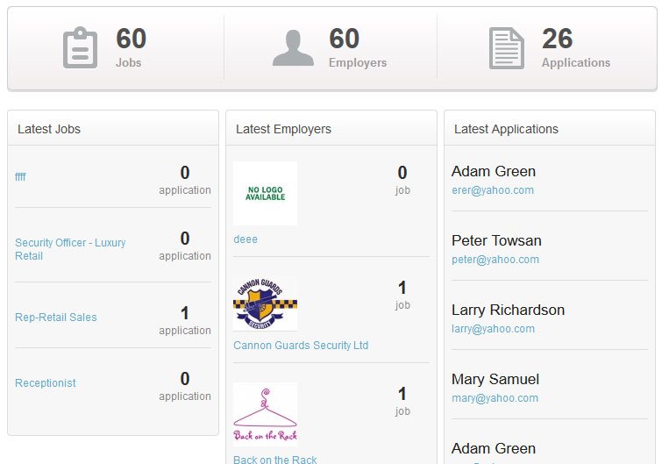Open the 'ffff' job link
Screen dimensions: 669x464
pyautogui.click(x=20, y=176)
